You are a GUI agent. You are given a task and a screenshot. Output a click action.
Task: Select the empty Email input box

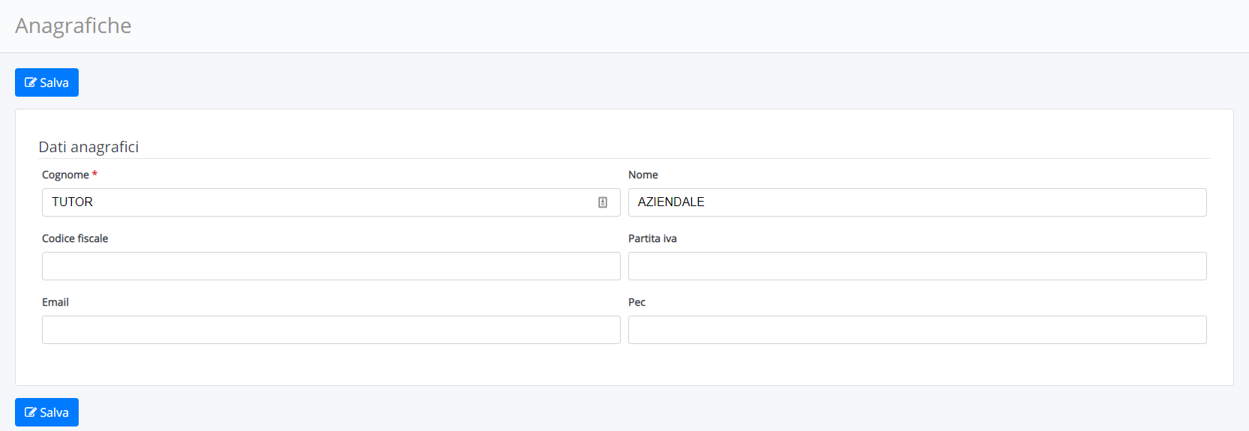click(x=331, y=330)
